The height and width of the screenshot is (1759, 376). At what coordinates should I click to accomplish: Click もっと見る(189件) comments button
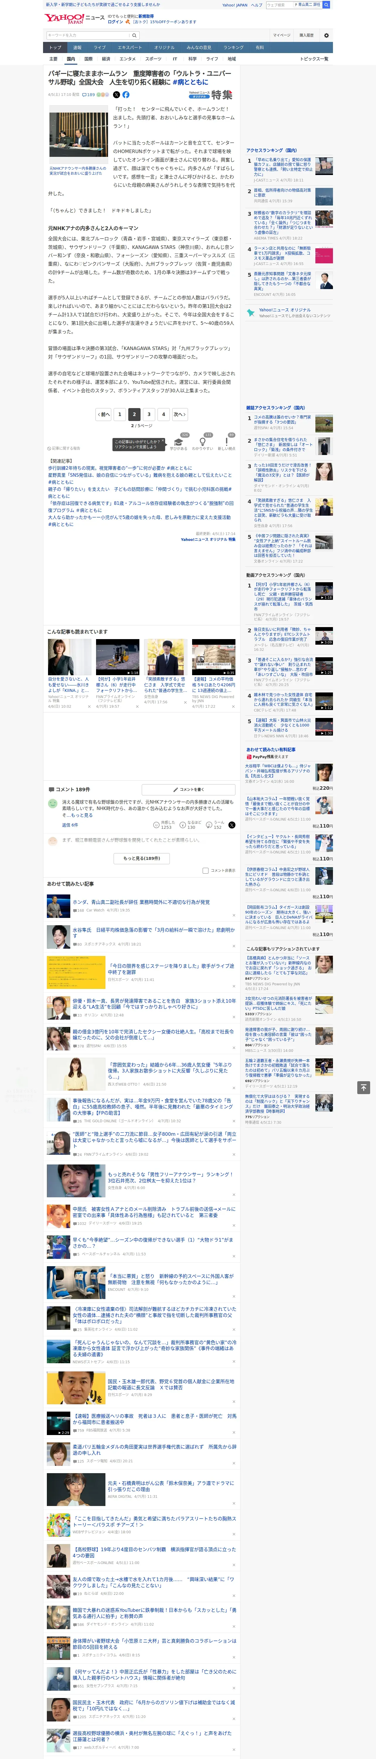[141, 858]
